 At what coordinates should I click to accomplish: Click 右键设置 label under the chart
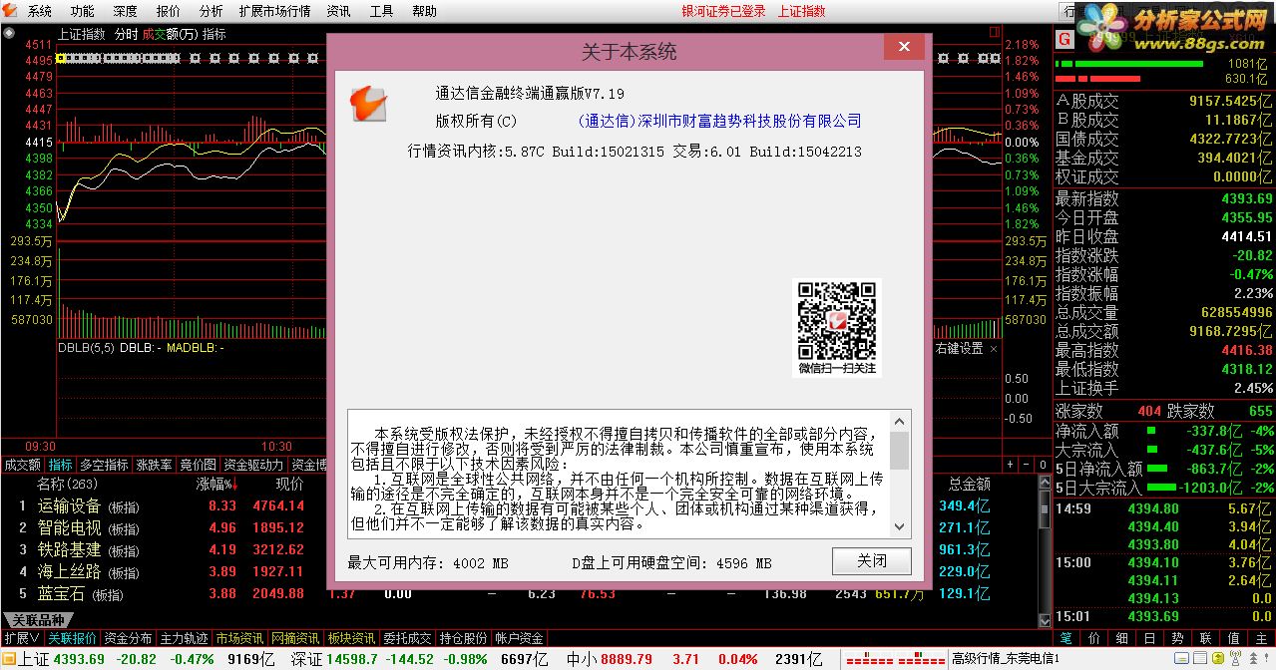click(959, 349)
